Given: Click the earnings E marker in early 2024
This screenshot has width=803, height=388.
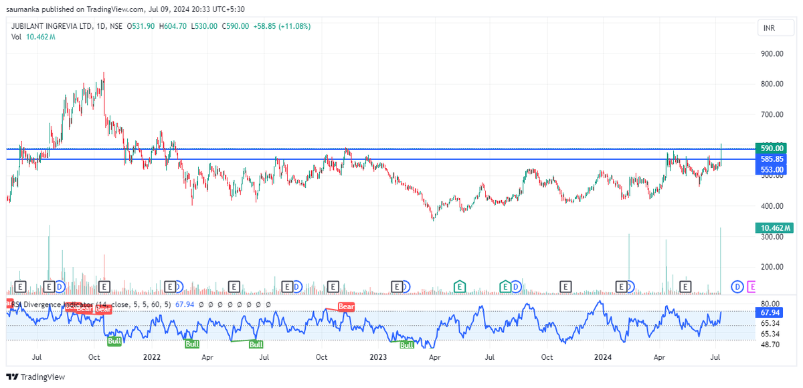Looking at the screenshot, I should click(621, 286).
